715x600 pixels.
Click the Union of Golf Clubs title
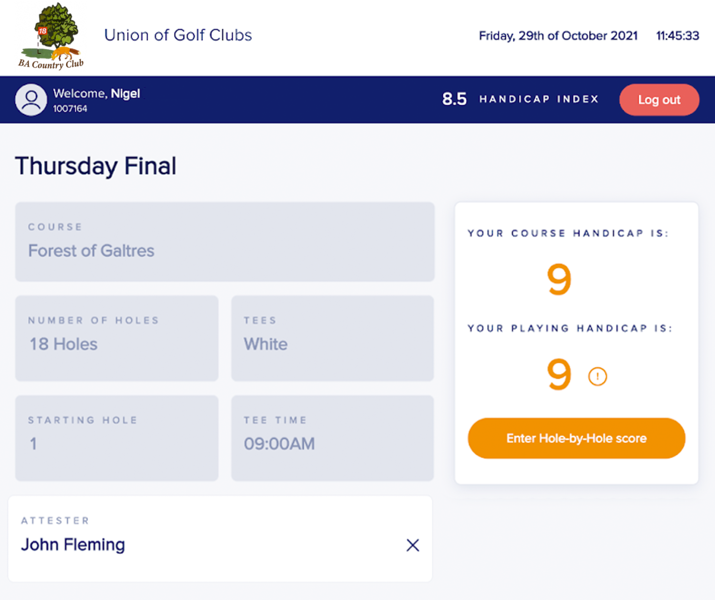pyautogui.click(x=178, y=35)
